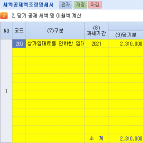Click the 세액공제액조정명세서 title
This screenshot has height=143, width=143.
[28, 5]
